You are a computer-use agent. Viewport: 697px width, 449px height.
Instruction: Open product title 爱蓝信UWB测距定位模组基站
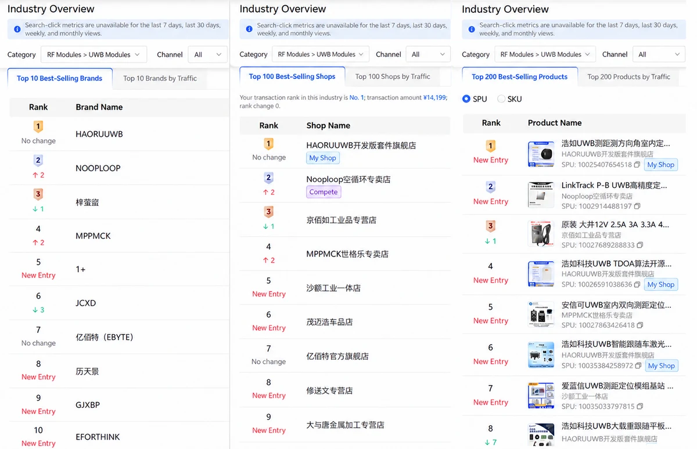617,385
